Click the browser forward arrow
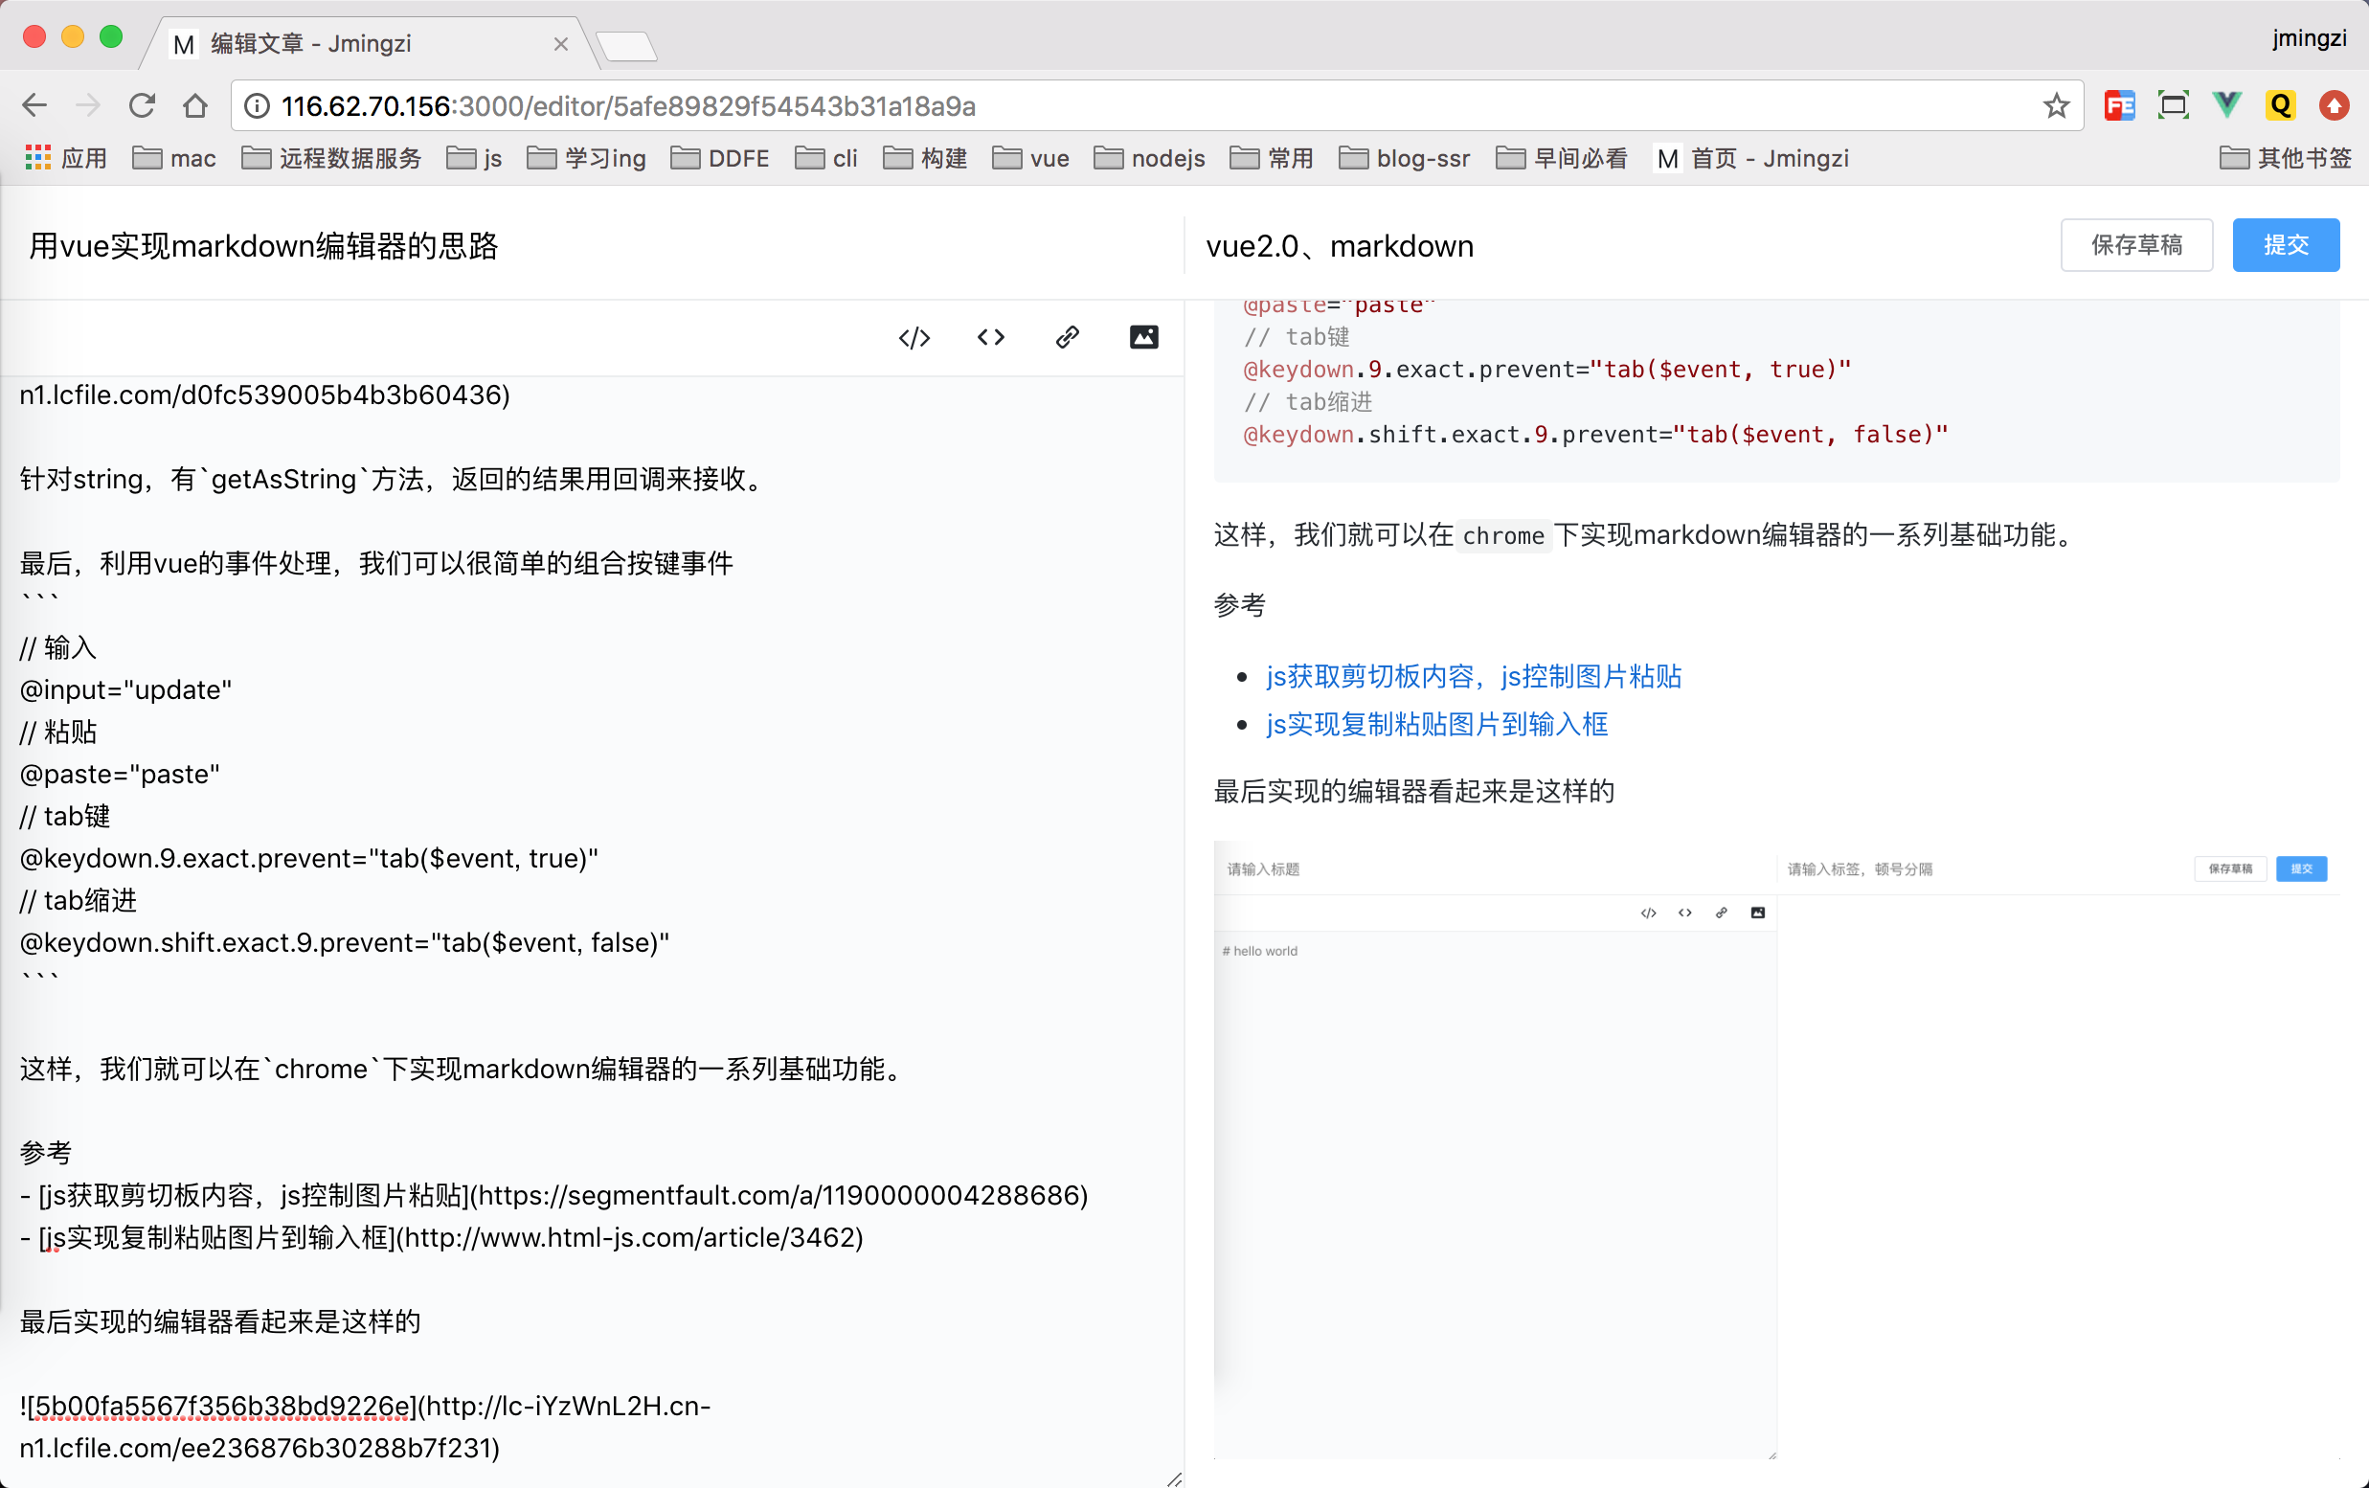 88,105
